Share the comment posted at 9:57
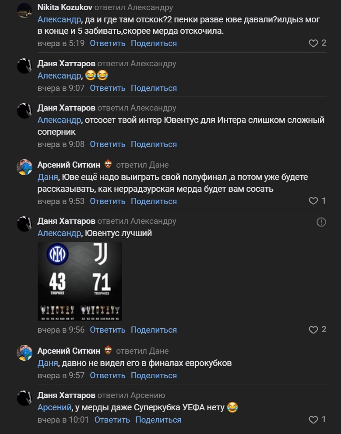This screenshot has height=434, width=341. tap(154, 376)
